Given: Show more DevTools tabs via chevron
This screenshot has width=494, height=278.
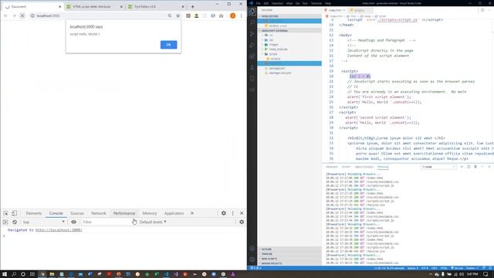Looking at the screenshot, I should coord(192,213).
